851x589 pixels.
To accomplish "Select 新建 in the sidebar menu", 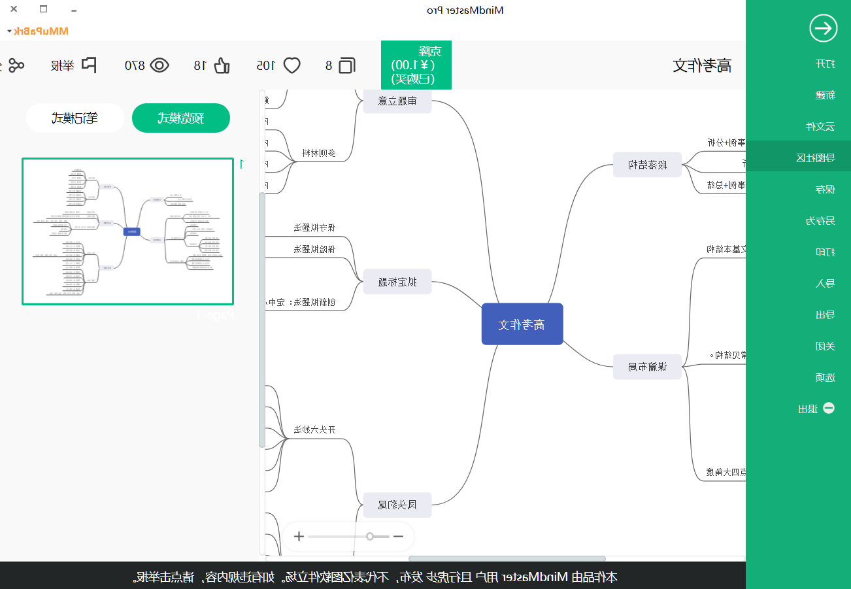I will coord(826,95).
